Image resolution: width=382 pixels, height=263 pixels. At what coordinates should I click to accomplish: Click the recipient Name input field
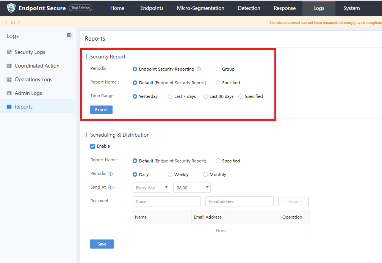click(167, 202)
